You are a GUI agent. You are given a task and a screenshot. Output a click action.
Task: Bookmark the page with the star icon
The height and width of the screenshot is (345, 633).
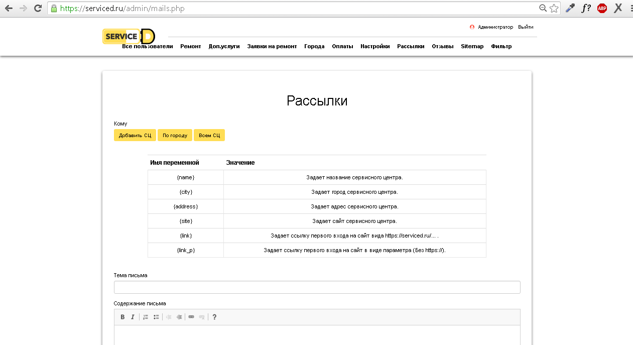point(554,8)
